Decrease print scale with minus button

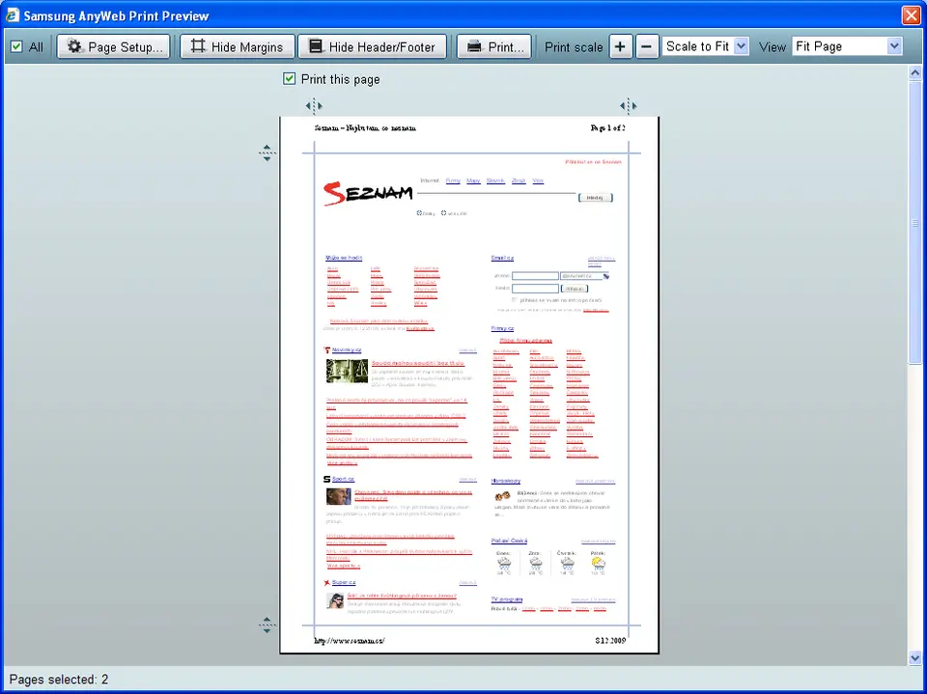pyautogui.click(x=648, y=46)
